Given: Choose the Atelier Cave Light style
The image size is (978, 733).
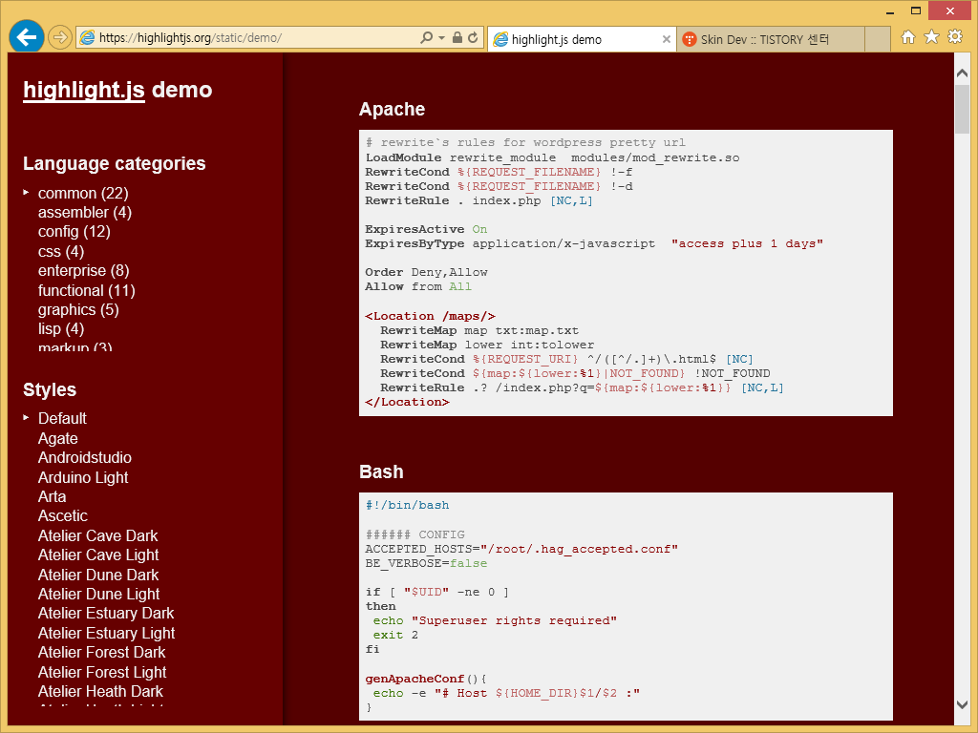Looking at the screenshot, I should click(x=98, y=555).
